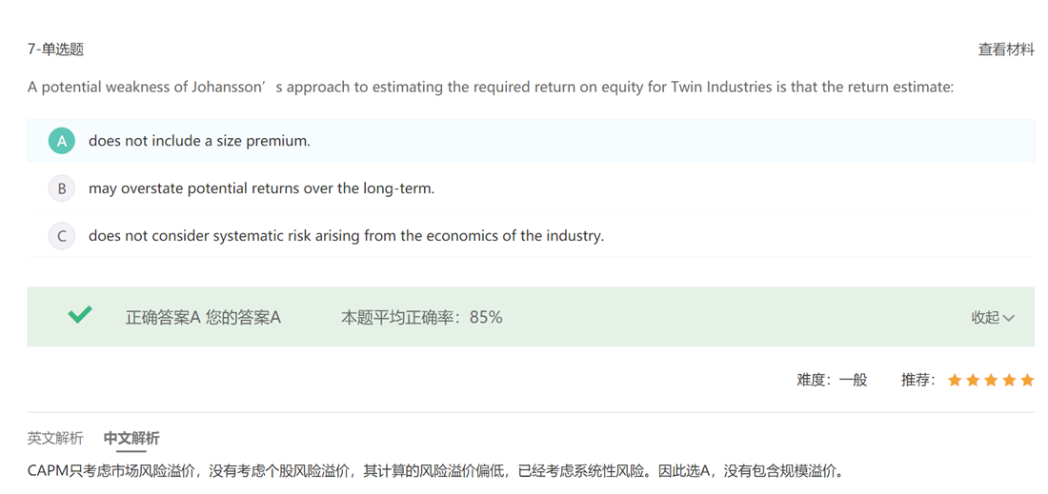Click the fourth recommendation star

[x=1009, y=381]
